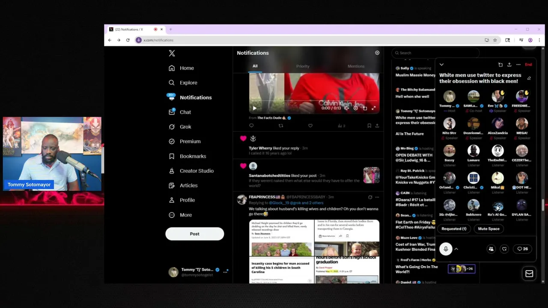Go back in the browser
This screenshot has height=308, width=548.
point(110,40)
